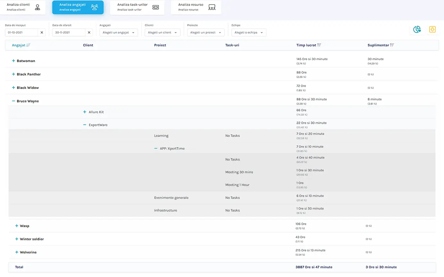Click Batwoman's 30 minute overtime value
The image size is (444, 277).
point(375,59)
